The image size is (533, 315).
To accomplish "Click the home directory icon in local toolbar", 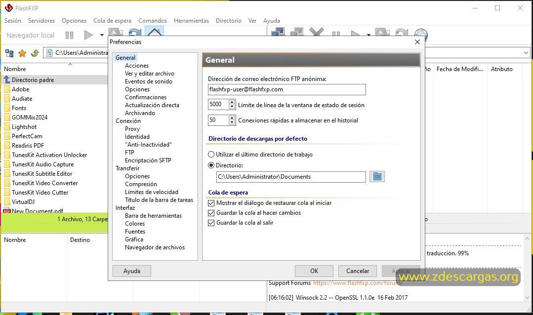I will click(154, 32).
